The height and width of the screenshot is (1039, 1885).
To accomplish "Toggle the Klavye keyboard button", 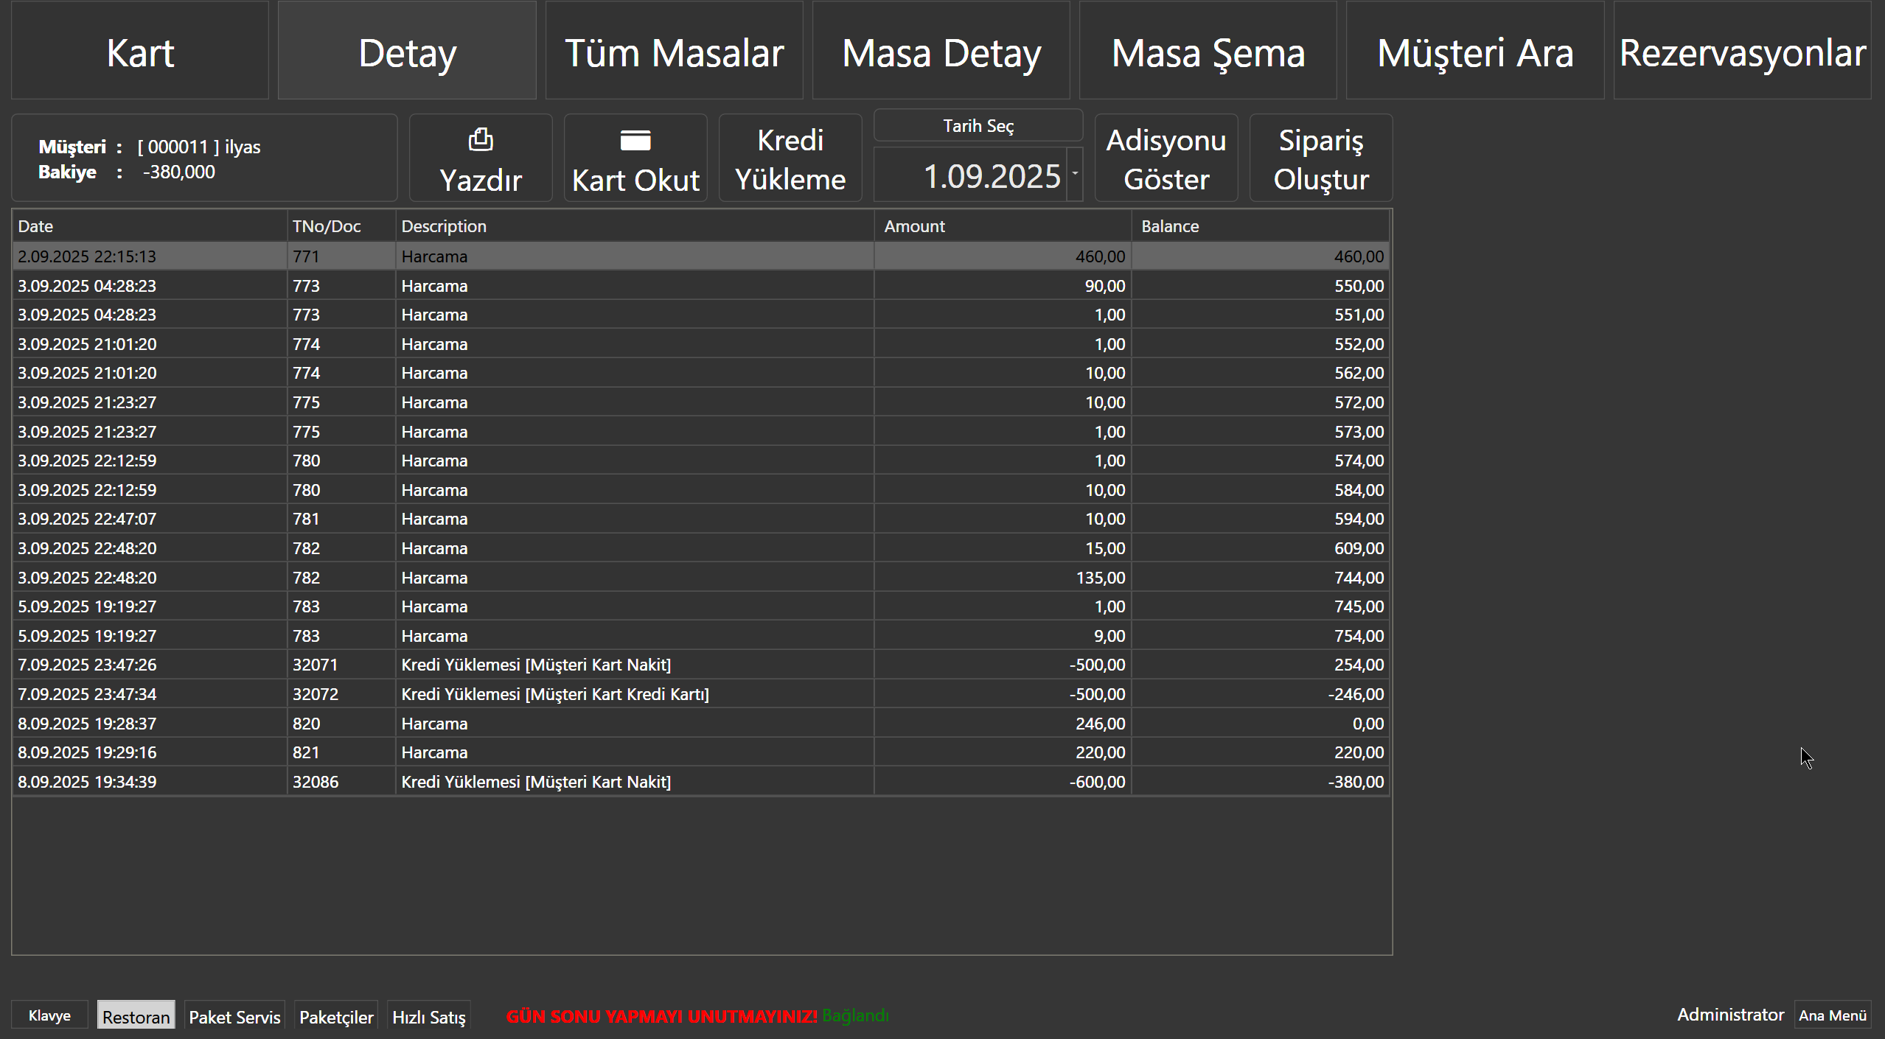I will [x=49, y=1015].
